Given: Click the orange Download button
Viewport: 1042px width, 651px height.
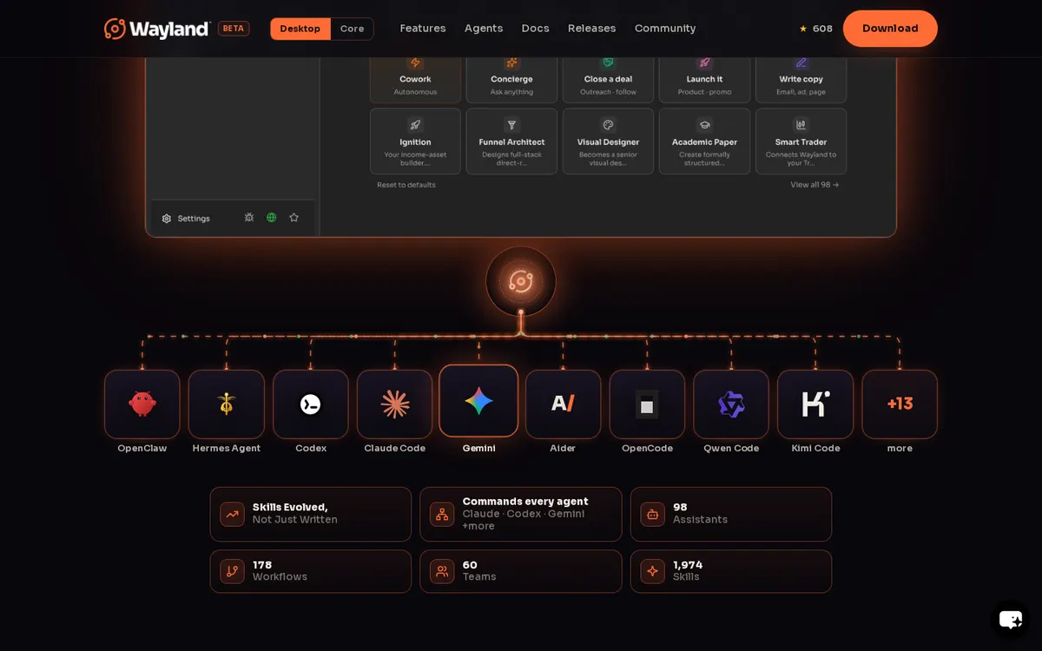Looking at the screenshot, I should coord(890,29).
